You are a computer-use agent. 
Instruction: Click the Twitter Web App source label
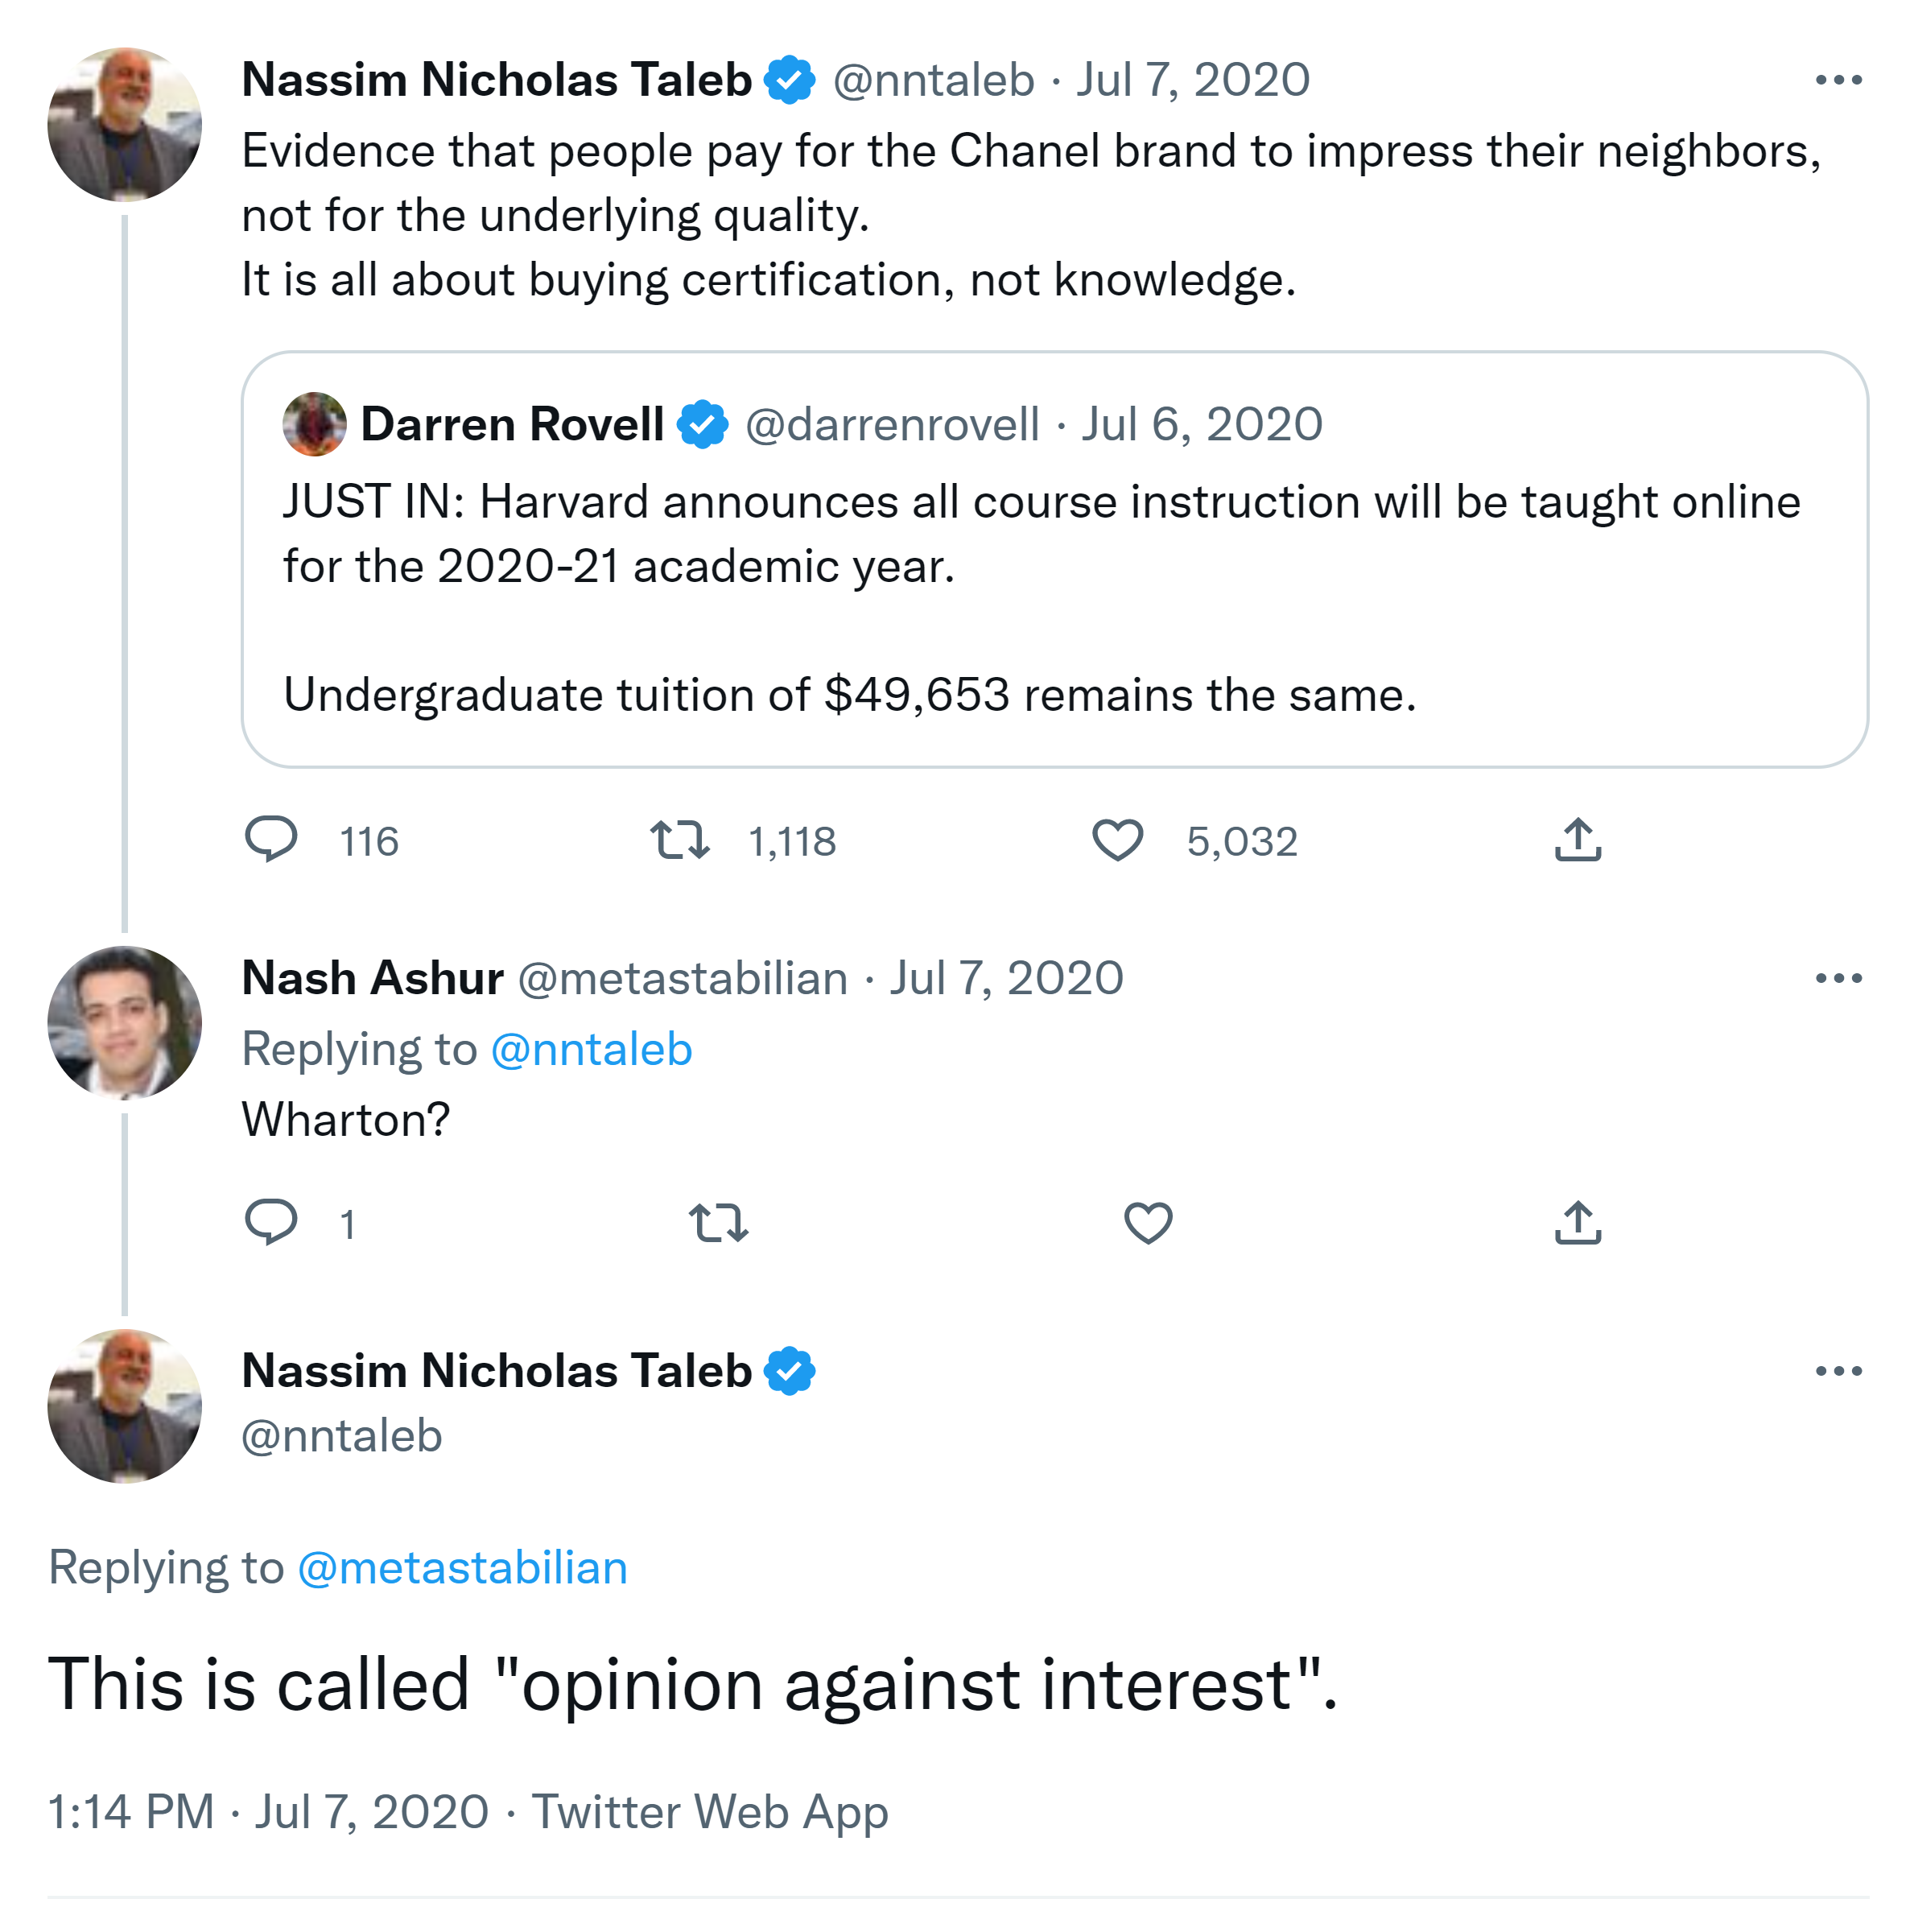709,1811
